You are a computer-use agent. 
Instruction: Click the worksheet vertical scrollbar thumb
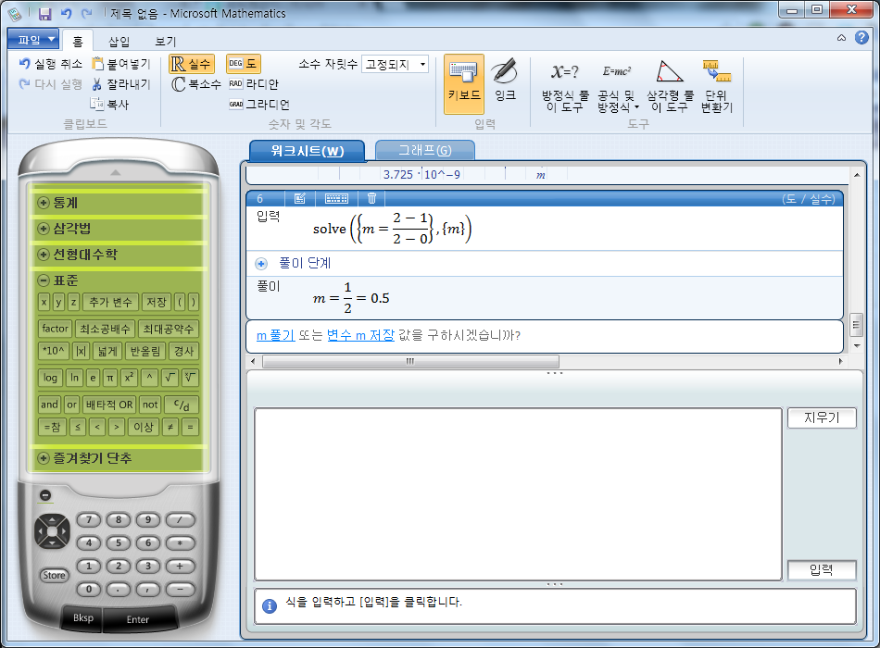[x=857, y=324]
